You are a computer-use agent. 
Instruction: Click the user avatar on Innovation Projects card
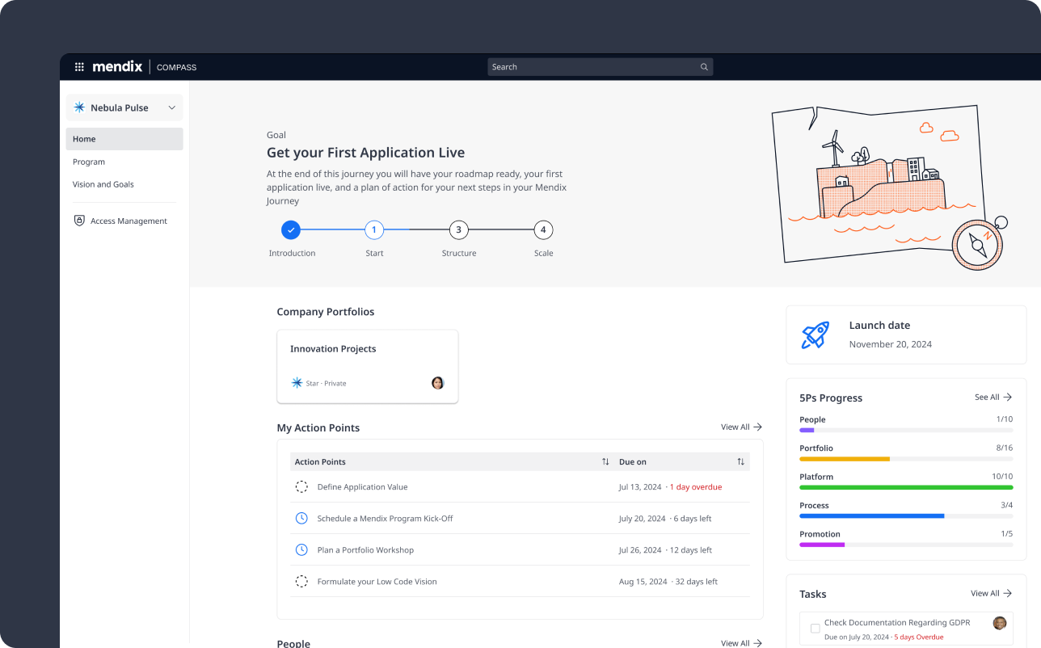click(437, 383)
